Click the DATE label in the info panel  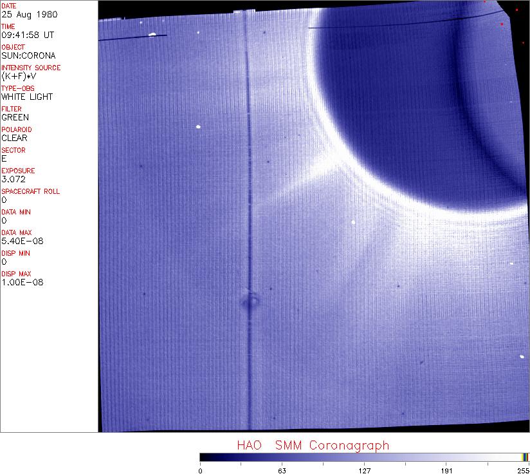(x=10, y=6)
